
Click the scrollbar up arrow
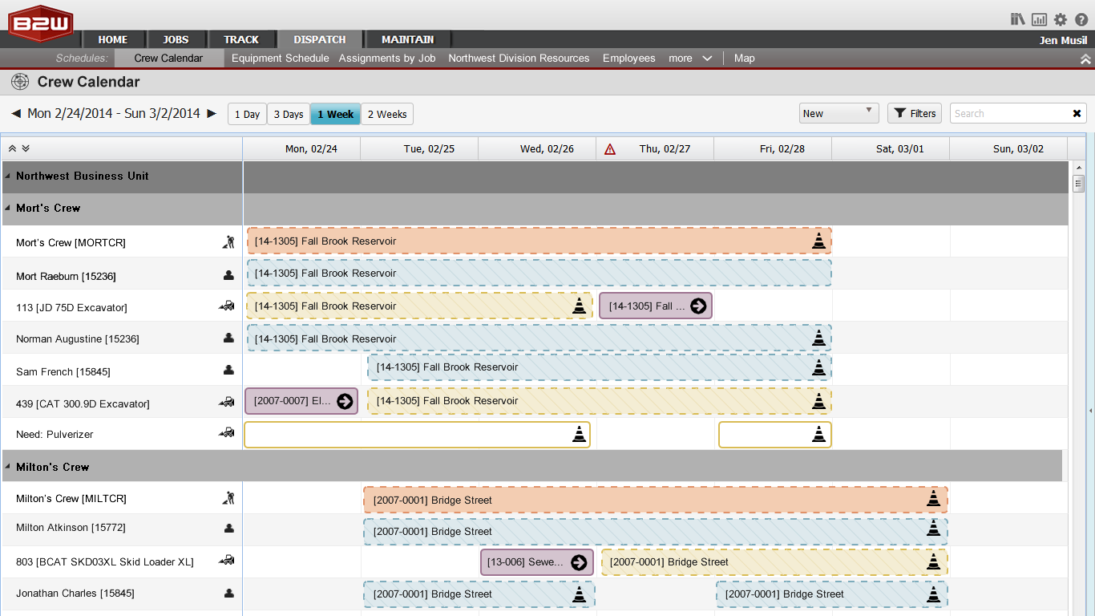pos(1078,167)
